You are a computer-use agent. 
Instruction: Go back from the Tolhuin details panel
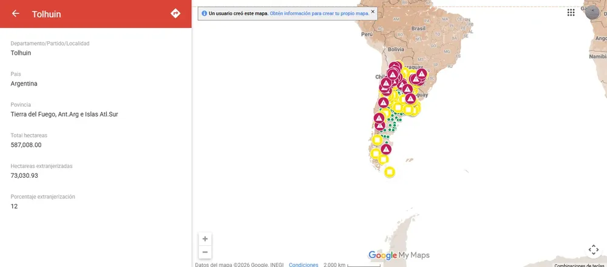pyautogui.click(x=16, y=13)
